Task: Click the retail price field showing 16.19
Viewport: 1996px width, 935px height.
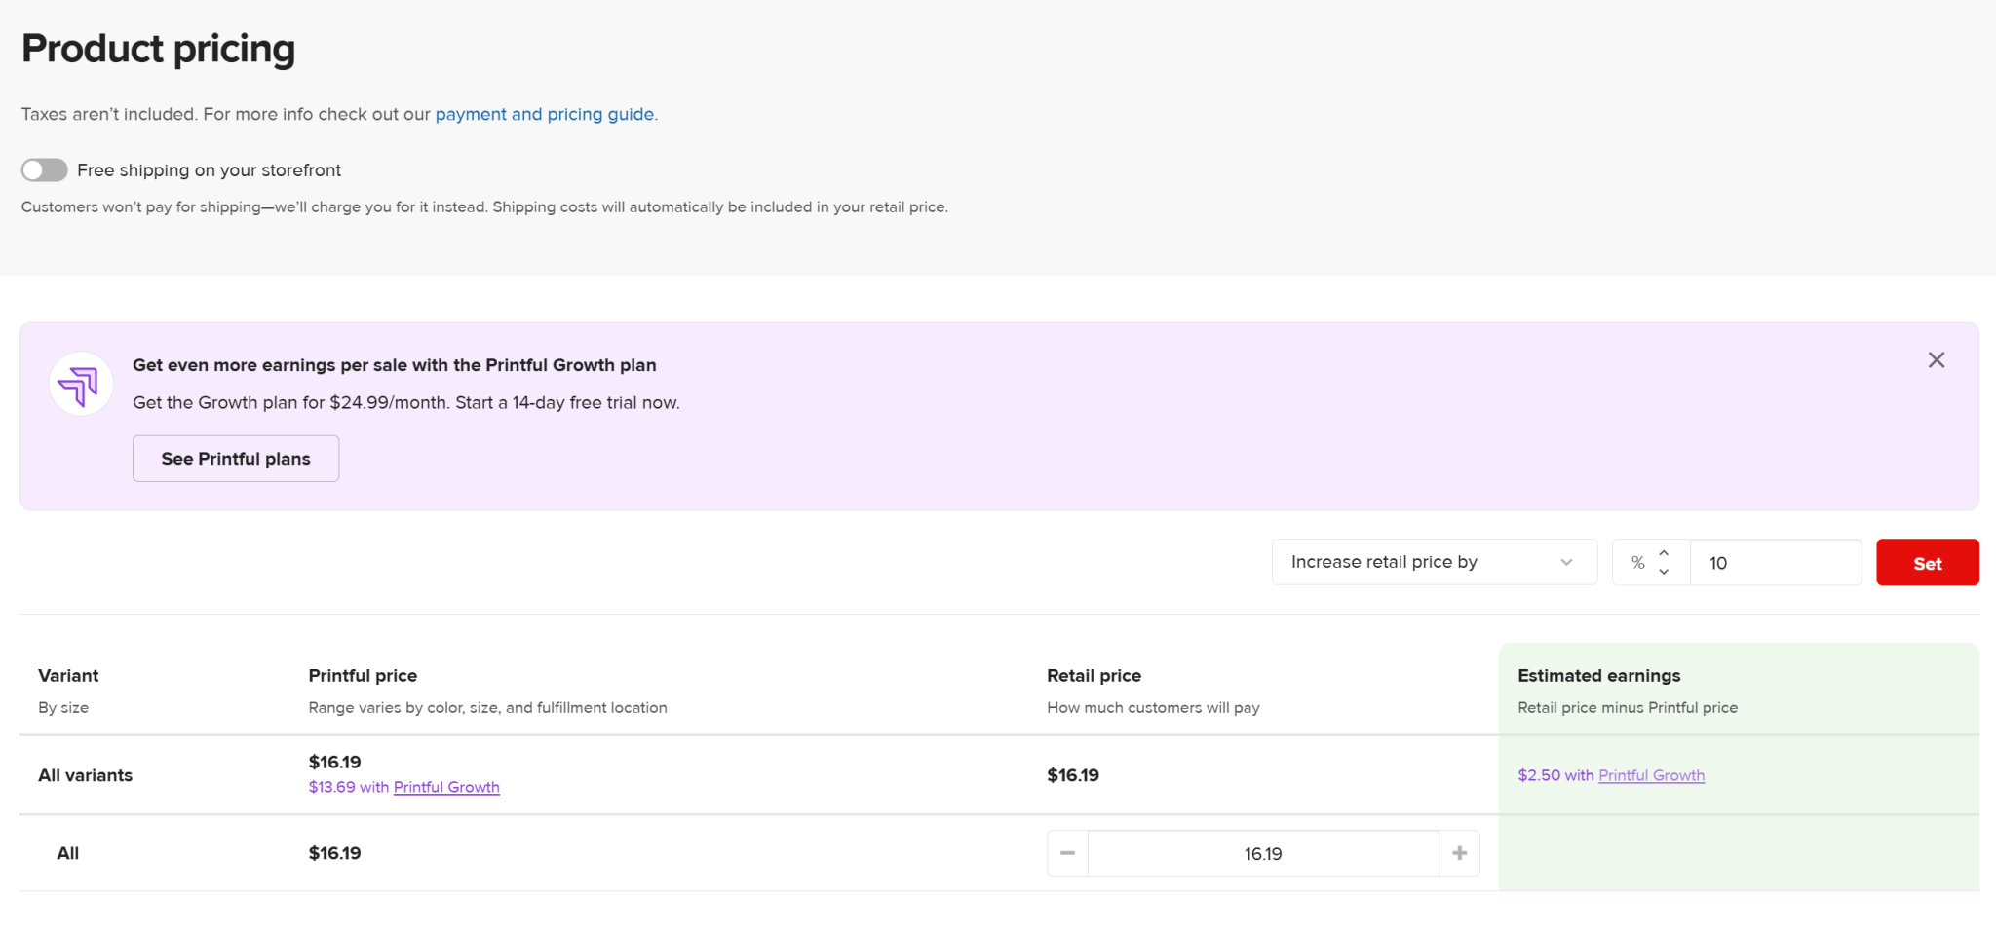Action: [1262, 853]
